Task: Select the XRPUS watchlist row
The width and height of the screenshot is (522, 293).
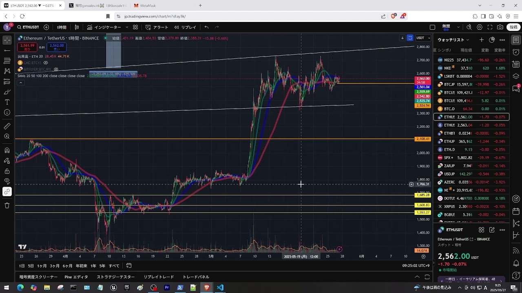Action: point(471,206)
